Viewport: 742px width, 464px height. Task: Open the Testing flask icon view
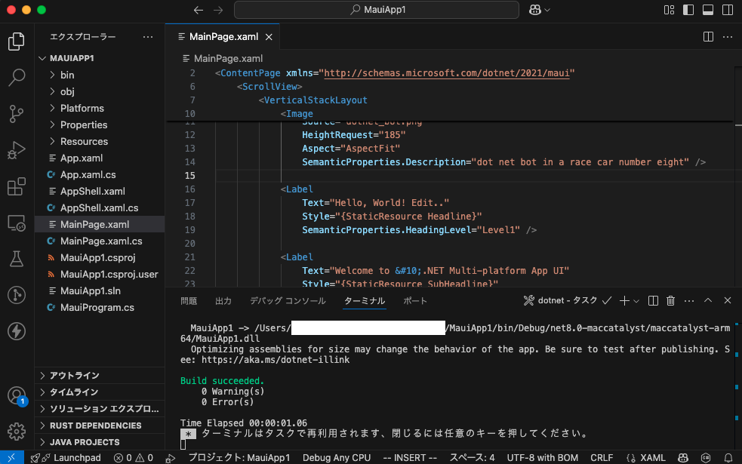17,259
